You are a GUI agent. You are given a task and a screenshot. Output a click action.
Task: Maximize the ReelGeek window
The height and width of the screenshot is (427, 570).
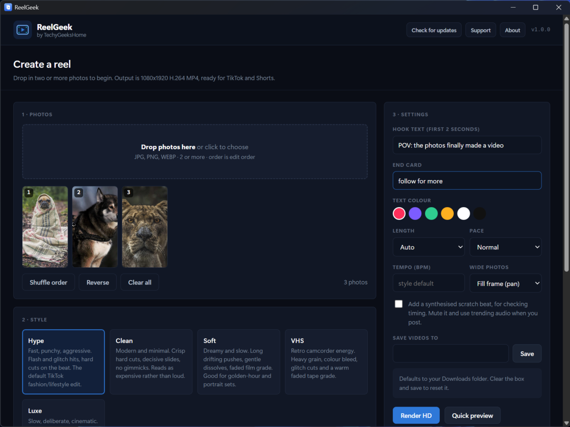point(535,7)
